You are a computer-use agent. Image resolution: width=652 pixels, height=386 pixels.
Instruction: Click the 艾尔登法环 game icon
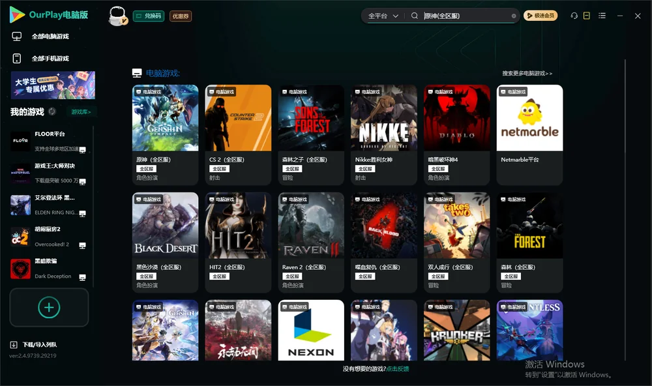[20, 205]
